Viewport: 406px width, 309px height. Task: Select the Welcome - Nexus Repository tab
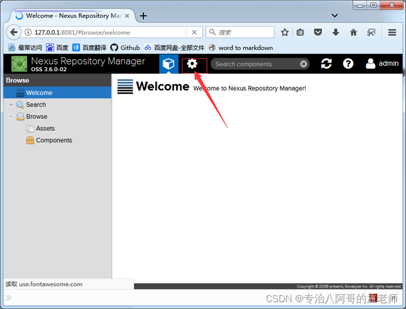[x=72, y=16]
